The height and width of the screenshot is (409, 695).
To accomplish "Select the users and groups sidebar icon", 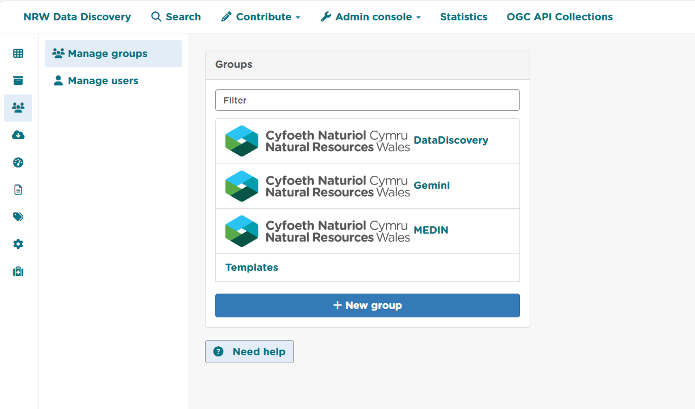I will 18,107.
